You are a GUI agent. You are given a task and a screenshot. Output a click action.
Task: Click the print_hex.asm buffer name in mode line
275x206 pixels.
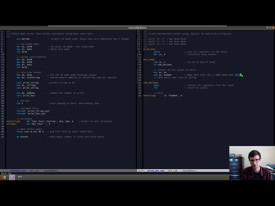pyautogui.click(x=156, y=170)
